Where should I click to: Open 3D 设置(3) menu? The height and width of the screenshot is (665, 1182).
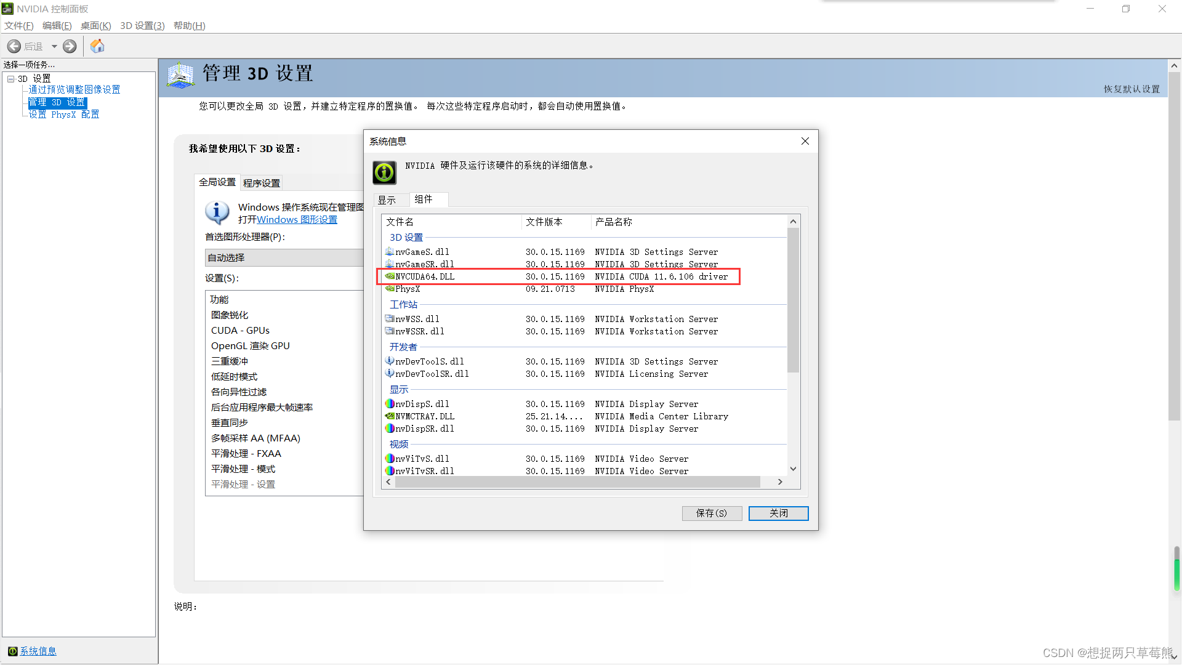[142, 25]
